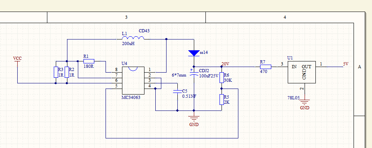Screen dimensions: 372x148
Task: Select resistor R3 1R symbol
Action: (56, 72)
